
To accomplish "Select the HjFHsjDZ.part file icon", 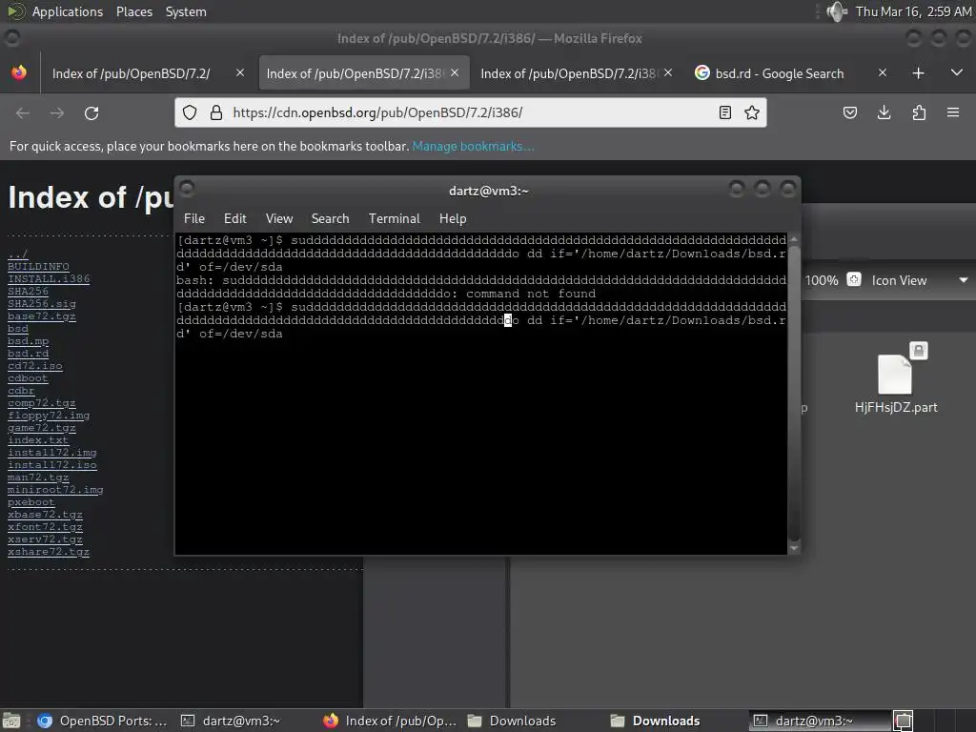I will click(x=895, y=374).
